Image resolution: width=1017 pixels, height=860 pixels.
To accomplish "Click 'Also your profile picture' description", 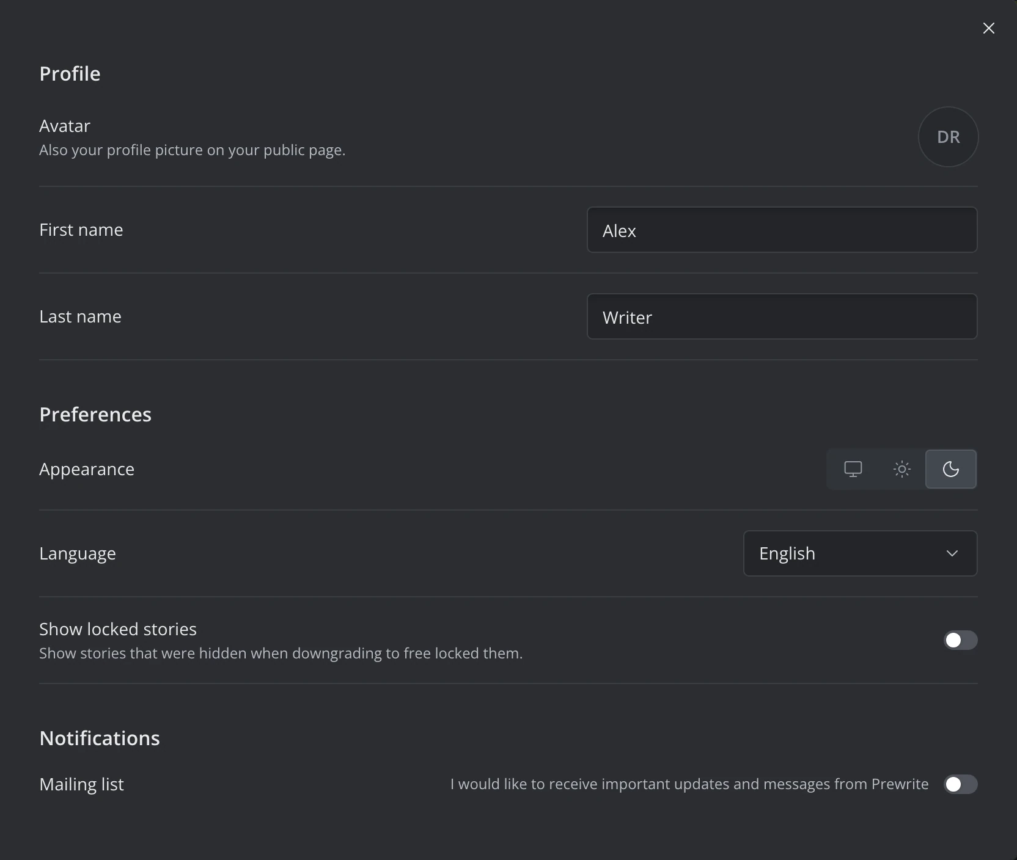I will [x=193, y=150].
